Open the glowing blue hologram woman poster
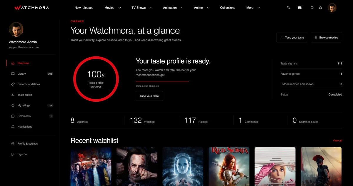This screenshot has width=353, height=186. point(183,167)
